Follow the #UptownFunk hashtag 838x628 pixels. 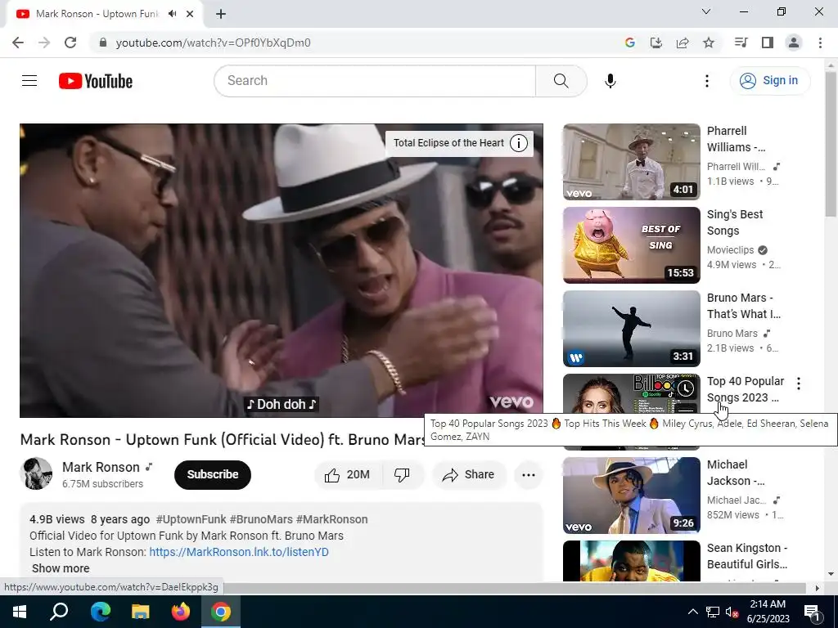[191, 519]
